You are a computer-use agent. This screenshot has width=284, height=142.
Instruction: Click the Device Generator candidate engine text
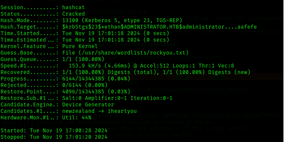click(x=88, y=105)
